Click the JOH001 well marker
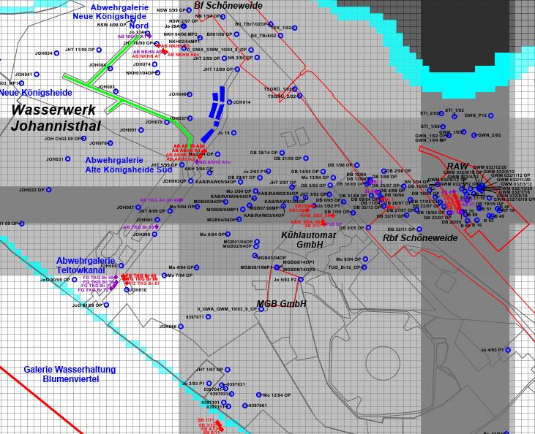The image size is (535, 434). tap(157, 220)
